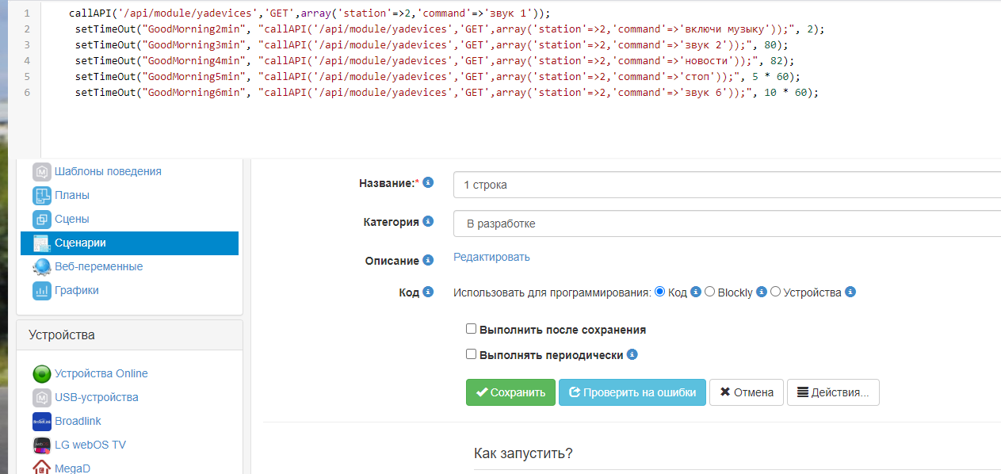1001x474 pixels.
Task: Click the Планы sidebar icon
Action: pos(42,195)
